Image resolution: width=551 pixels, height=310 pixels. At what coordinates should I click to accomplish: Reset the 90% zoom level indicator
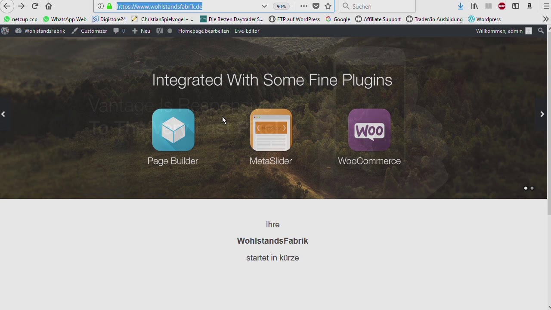281,6
